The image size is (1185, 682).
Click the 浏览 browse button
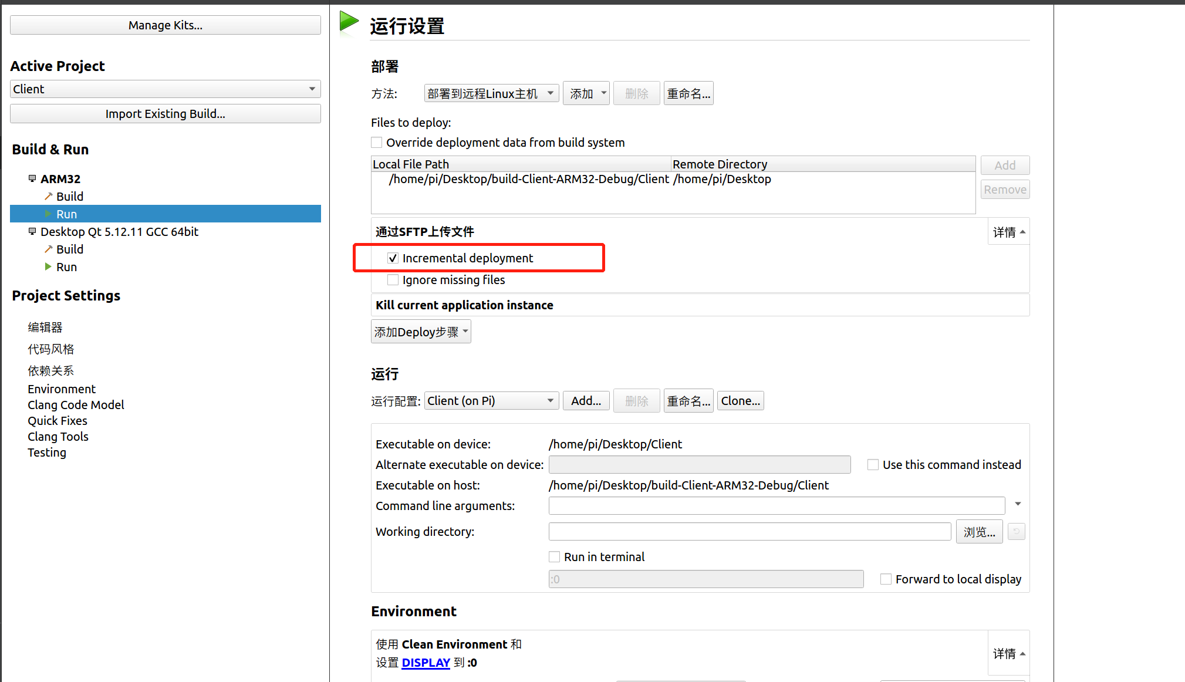click(979, 532)
